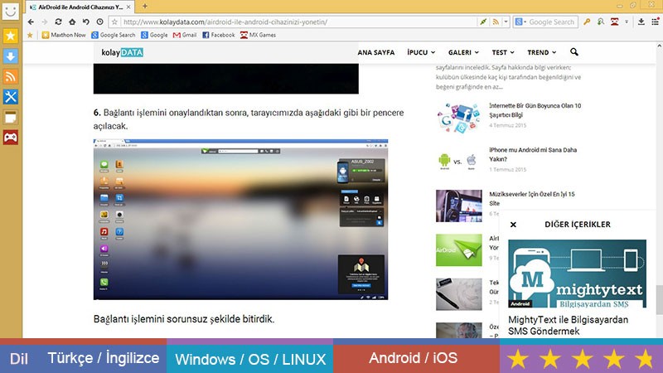Expand the TEST menu
The image size is (663, 373).
click(x=503, y=52)
